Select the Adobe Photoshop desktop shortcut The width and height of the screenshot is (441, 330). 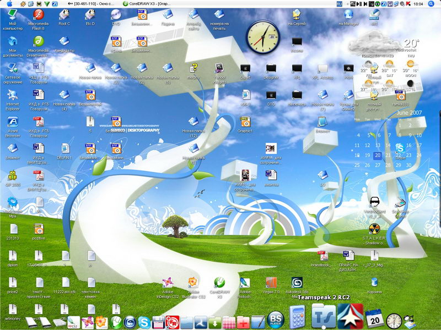coord(245,288)
